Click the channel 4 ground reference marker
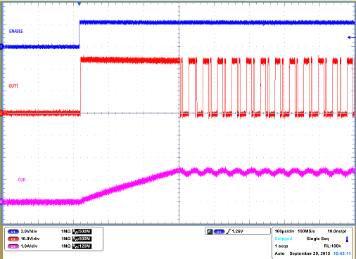Screen dimensions: 356x259 (x=1, y=201)
